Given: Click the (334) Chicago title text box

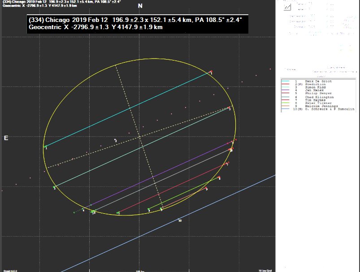Looking at the screenshot, I should (x=135, y=24).
